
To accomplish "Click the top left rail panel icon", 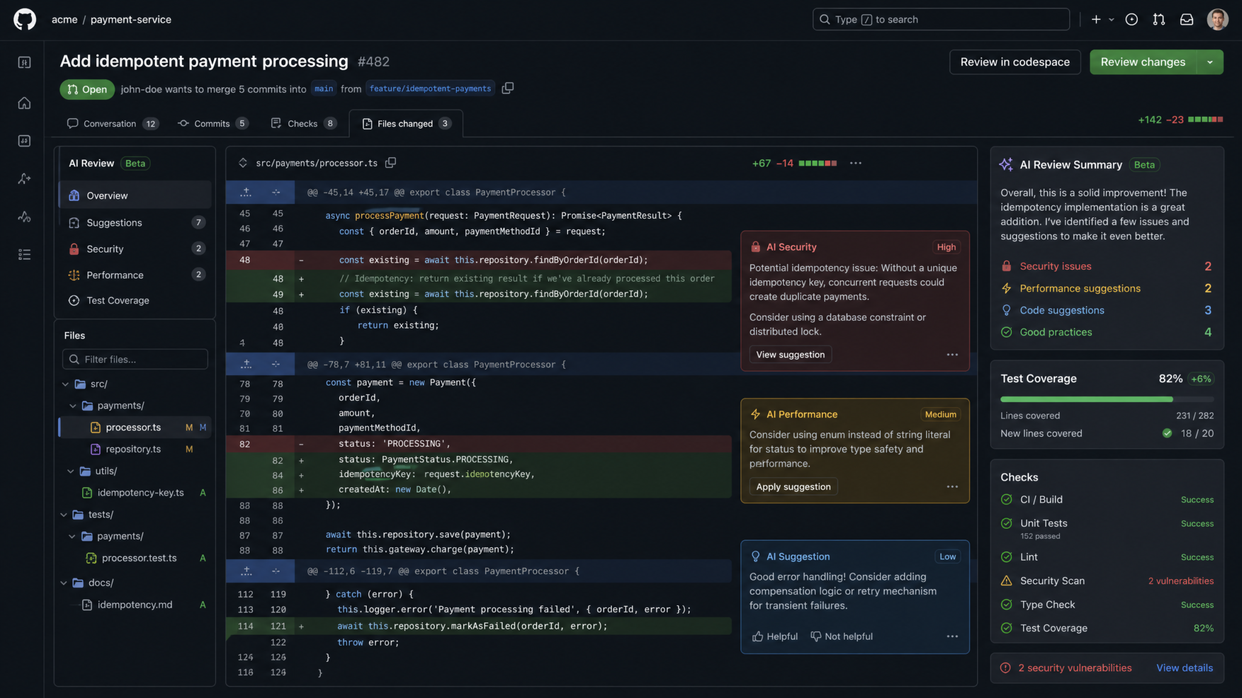I will coord(24,62).
